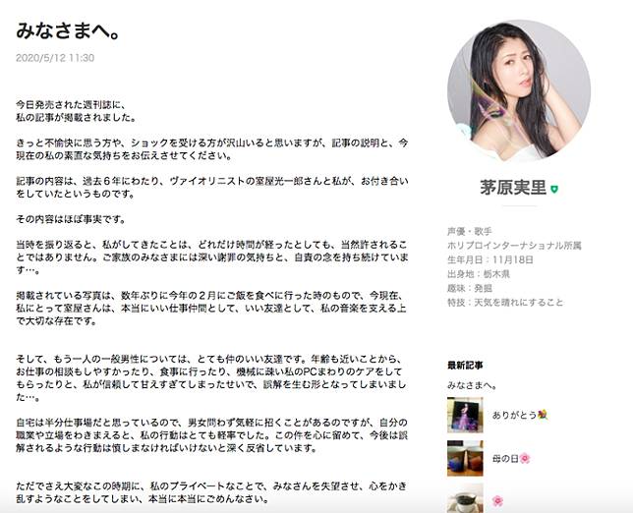Click the profile line ホリプロインターナショナル所属
The image size is (633, 513).
coord(514,246)
